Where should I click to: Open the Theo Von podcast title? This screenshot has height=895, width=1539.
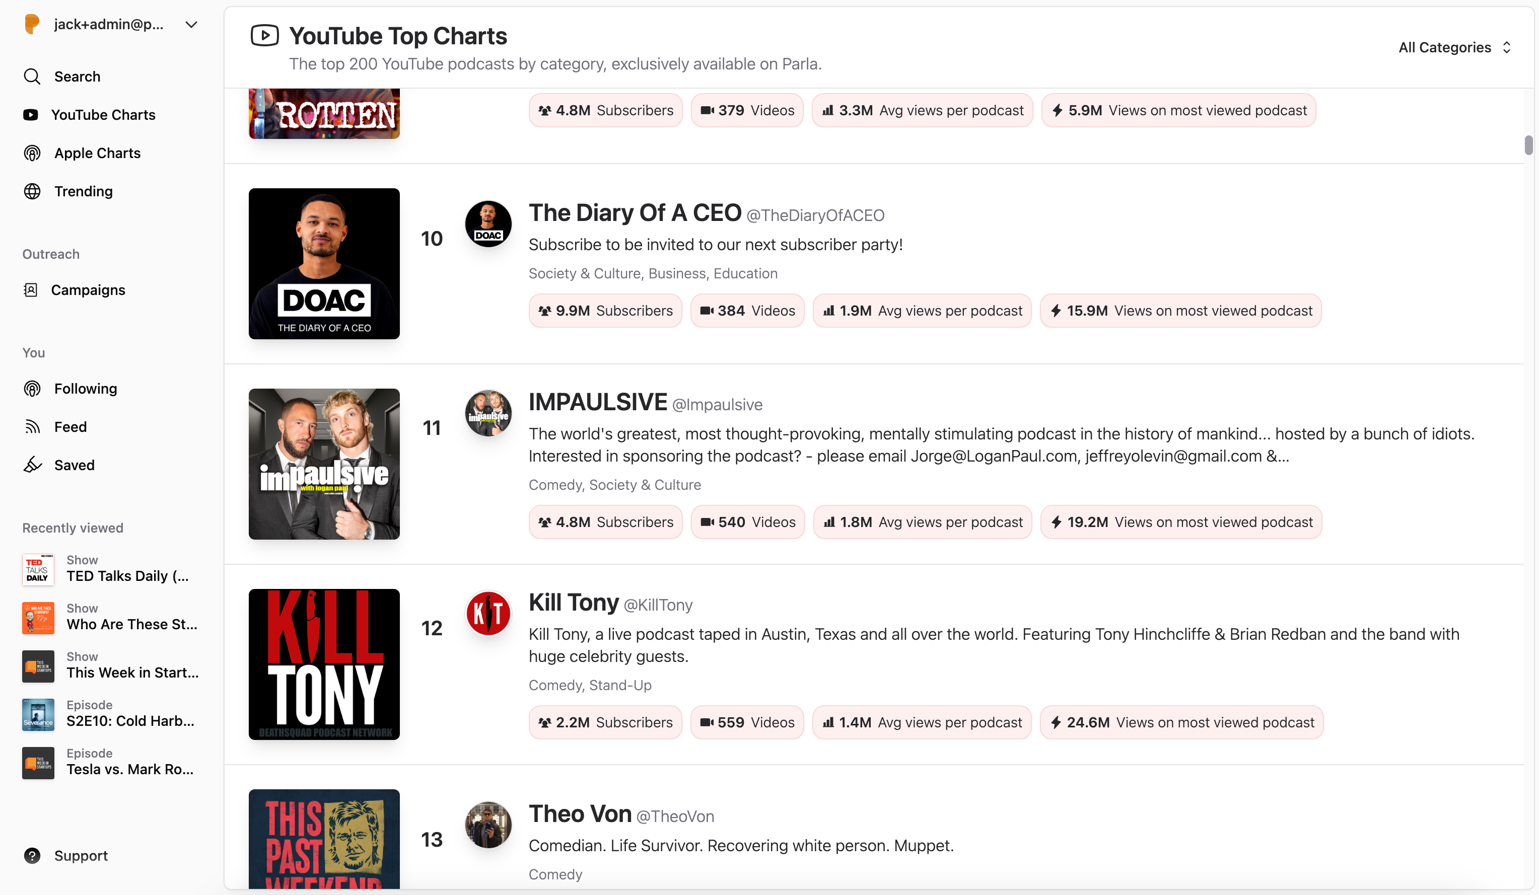click(580, 814)
